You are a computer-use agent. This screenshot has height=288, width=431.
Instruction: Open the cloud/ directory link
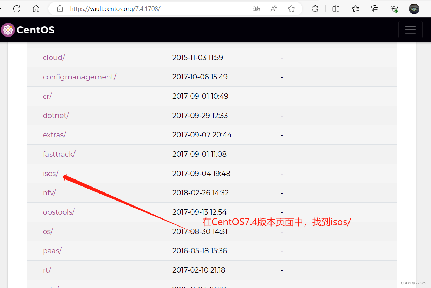[x=54, y=58]
